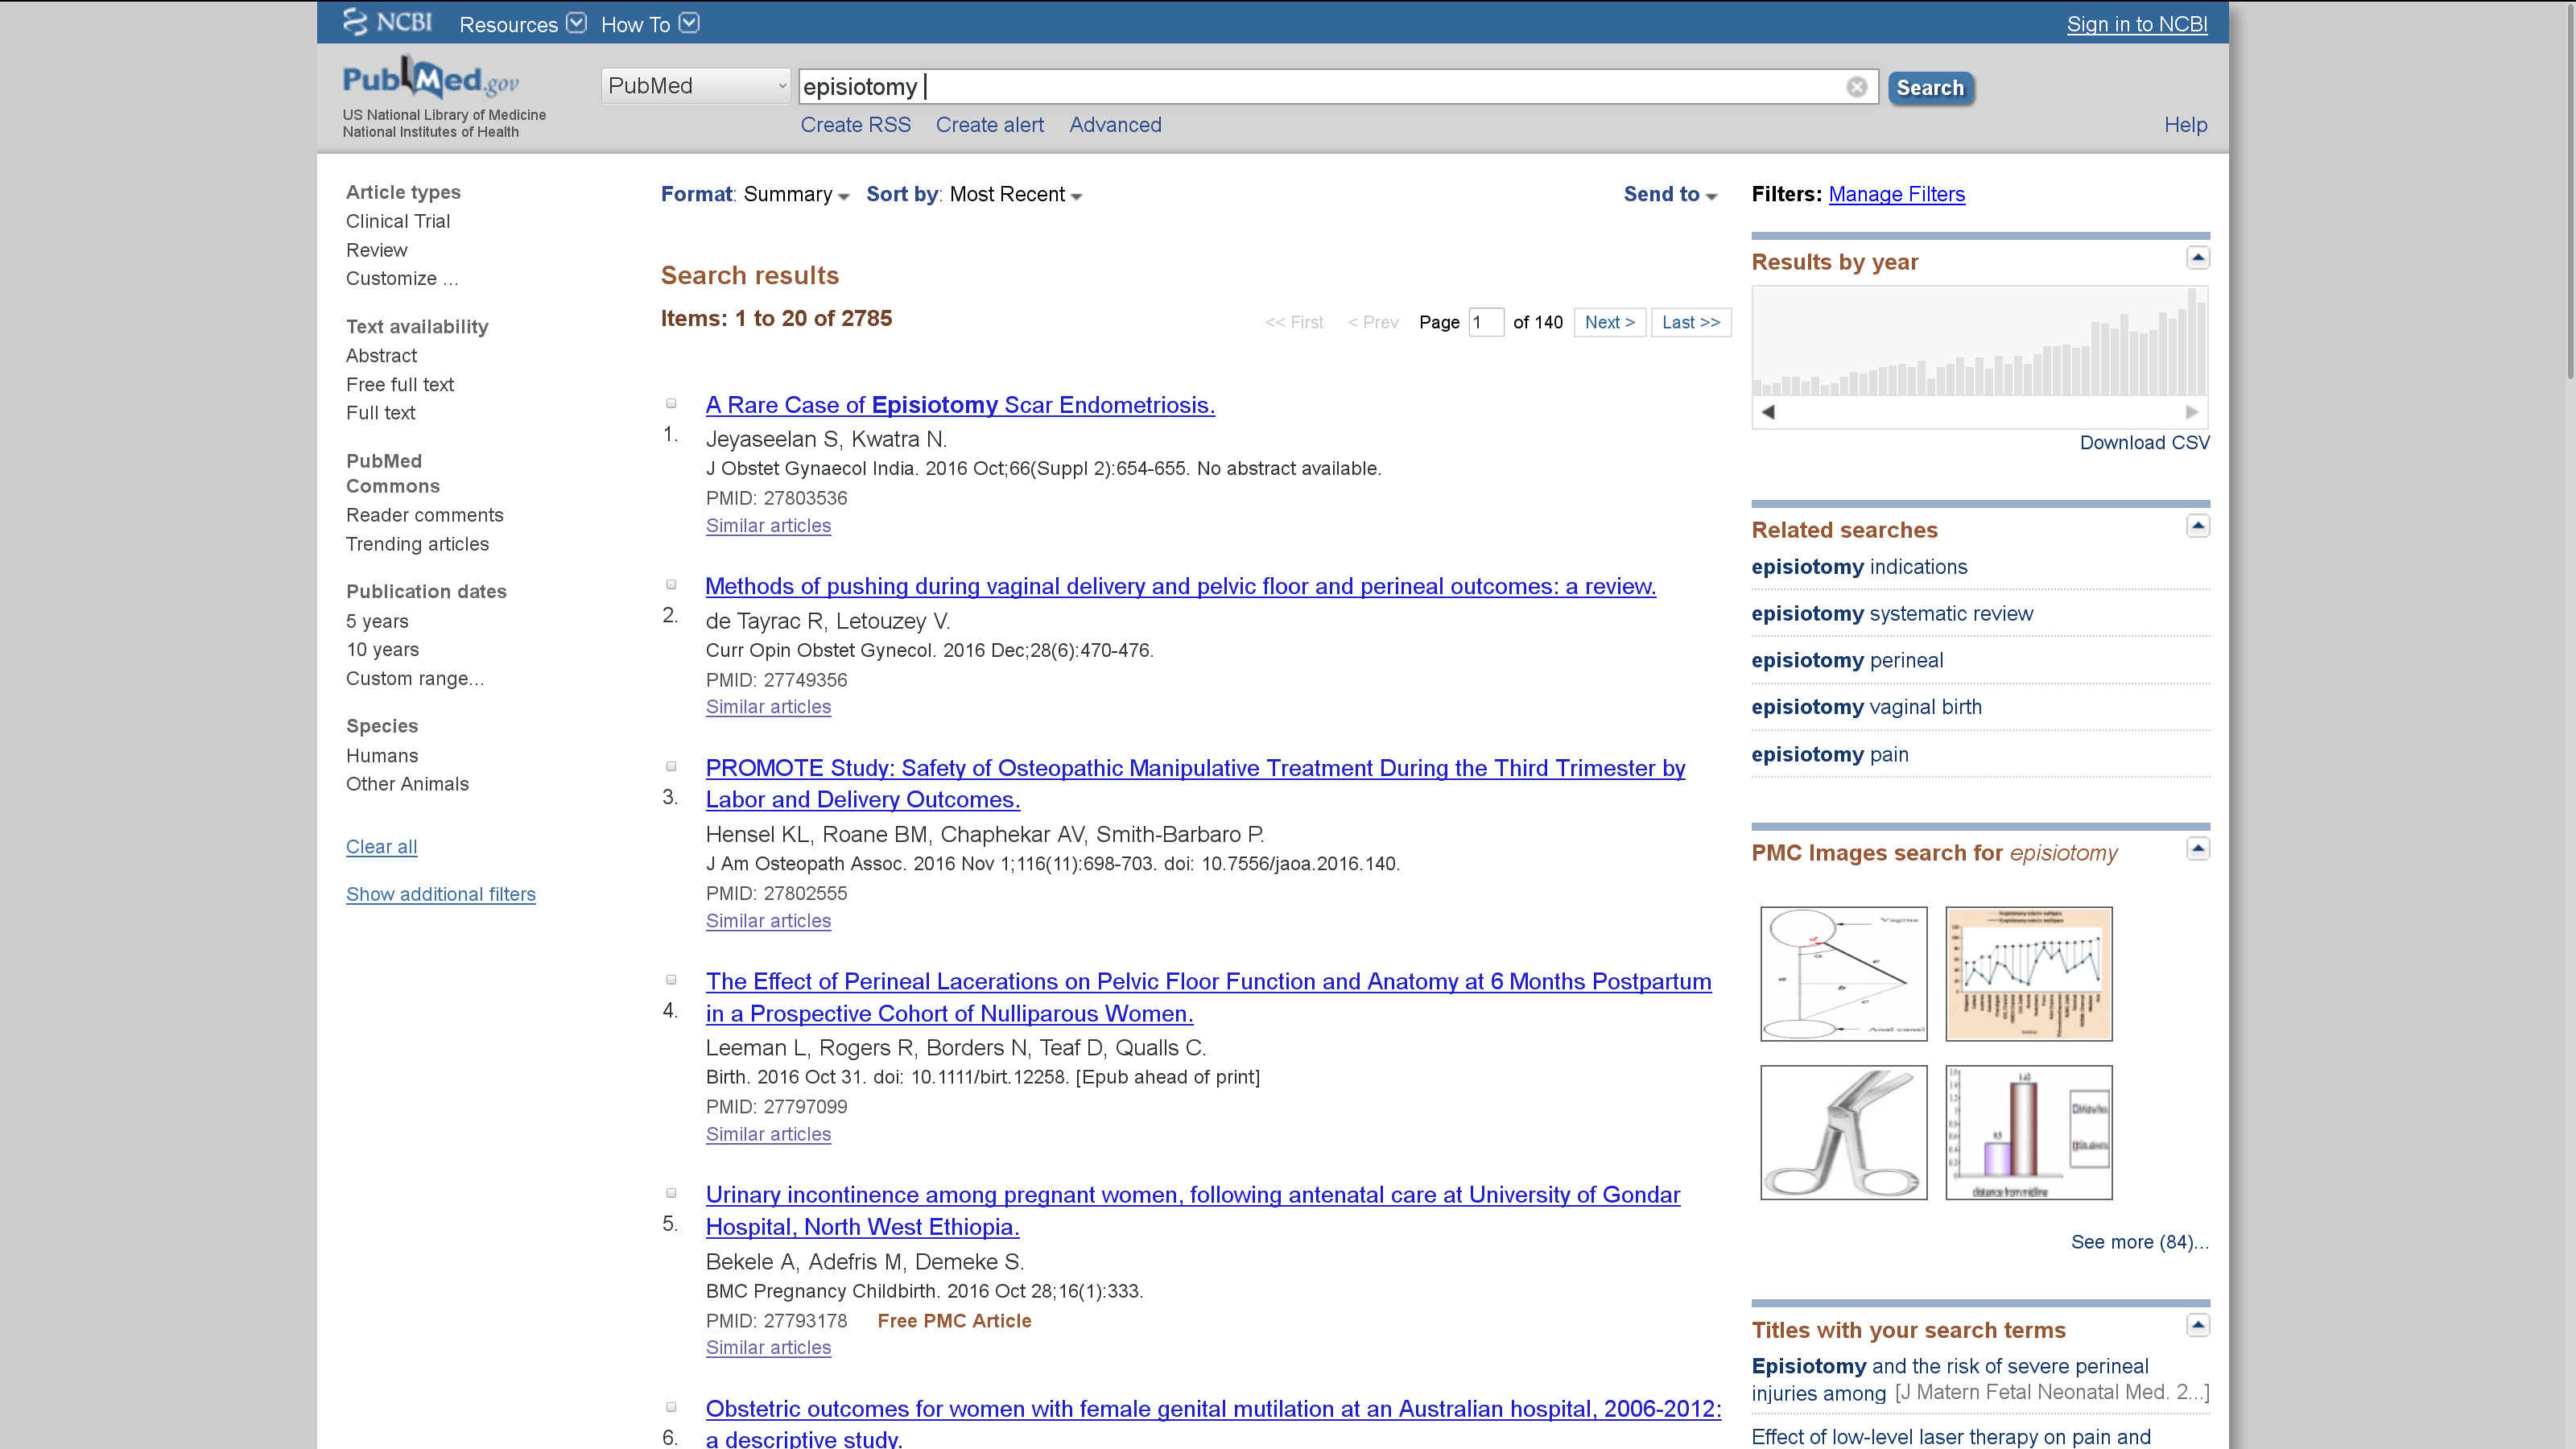Filter species to Other Animals
Viewport: 2576px width, 1449px height.
tap(407, 784)
